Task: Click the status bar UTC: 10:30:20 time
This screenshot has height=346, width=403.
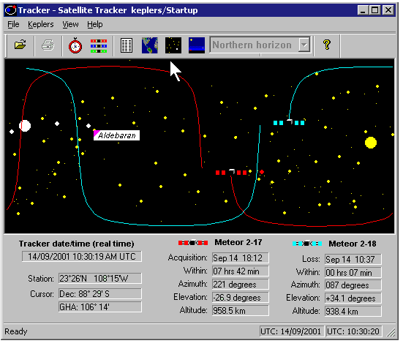Action: point(353,331)
